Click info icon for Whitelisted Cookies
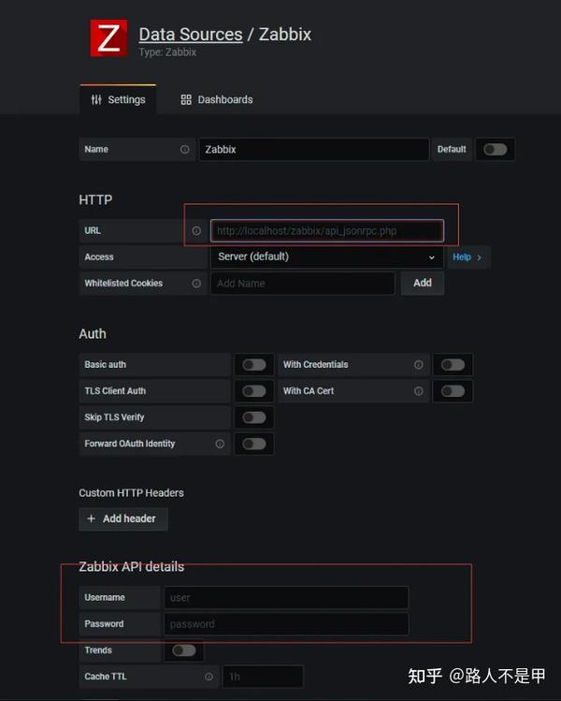 (196, 284)
